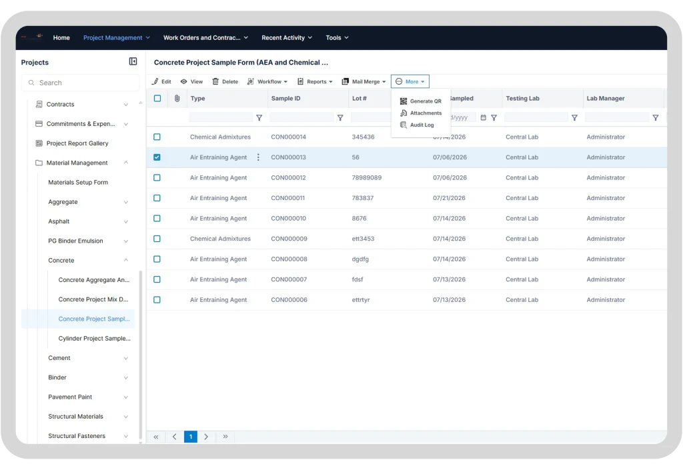Open Materials Setup Form
This screenshot has height=470, width=683.
[78, 183]
